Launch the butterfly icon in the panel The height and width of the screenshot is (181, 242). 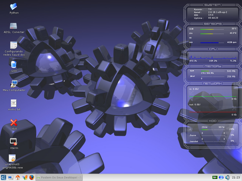25,177
